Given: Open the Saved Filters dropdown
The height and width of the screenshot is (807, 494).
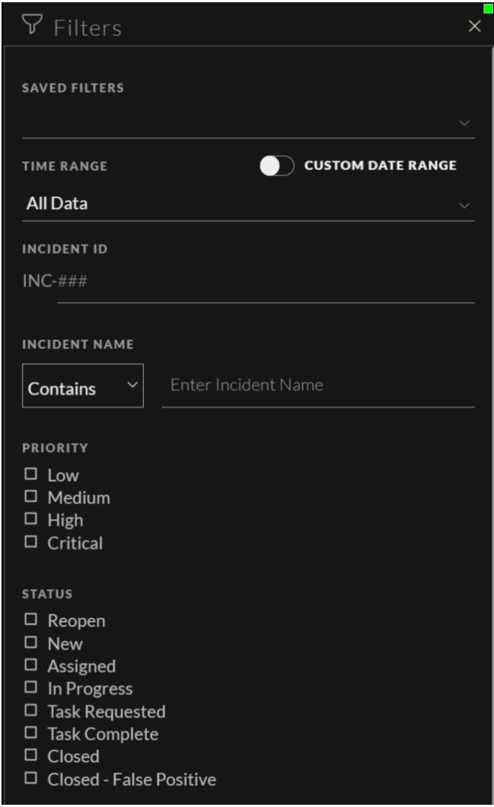Looking at the screenshot, I should 247,122.
